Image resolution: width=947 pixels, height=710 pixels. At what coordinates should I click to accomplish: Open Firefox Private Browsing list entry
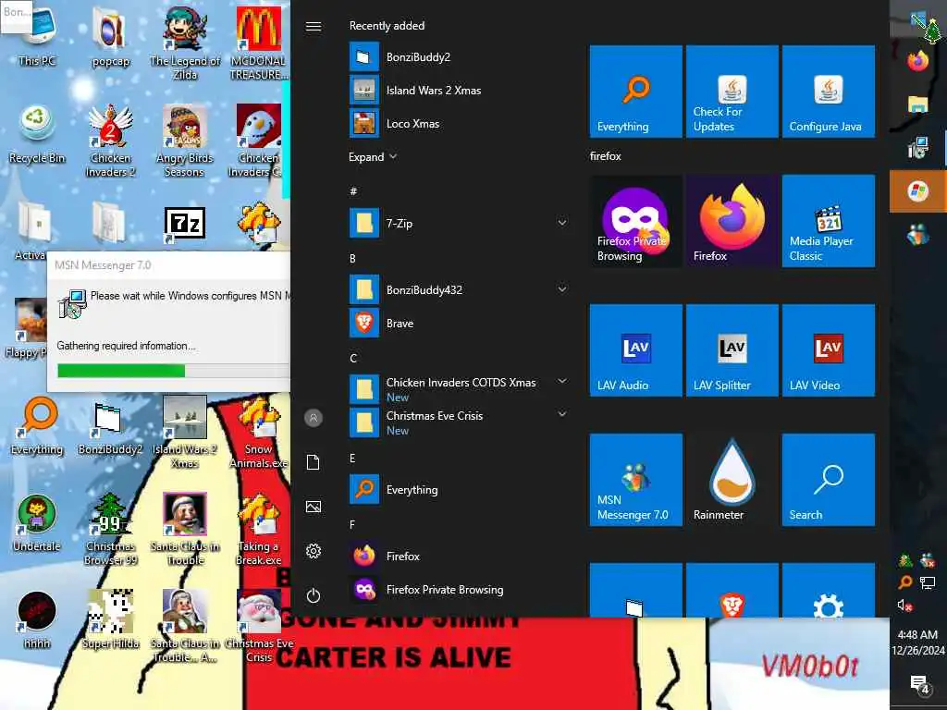pyautogui.click(x=459, y=589)
